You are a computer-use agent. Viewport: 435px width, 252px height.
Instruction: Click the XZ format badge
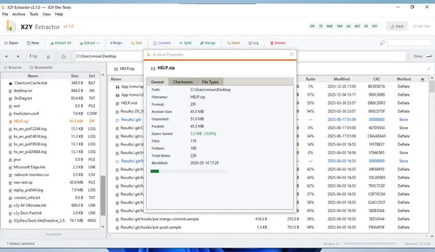(366, 26)
